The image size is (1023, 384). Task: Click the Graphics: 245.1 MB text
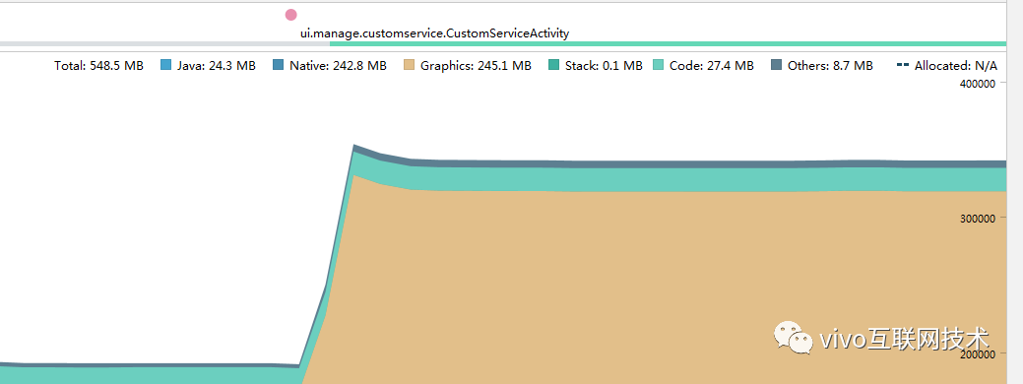tap(476, 65)
